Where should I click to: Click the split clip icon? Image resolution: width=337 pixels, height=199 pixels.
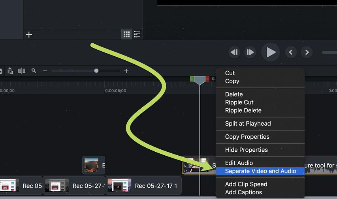point(22,71)
